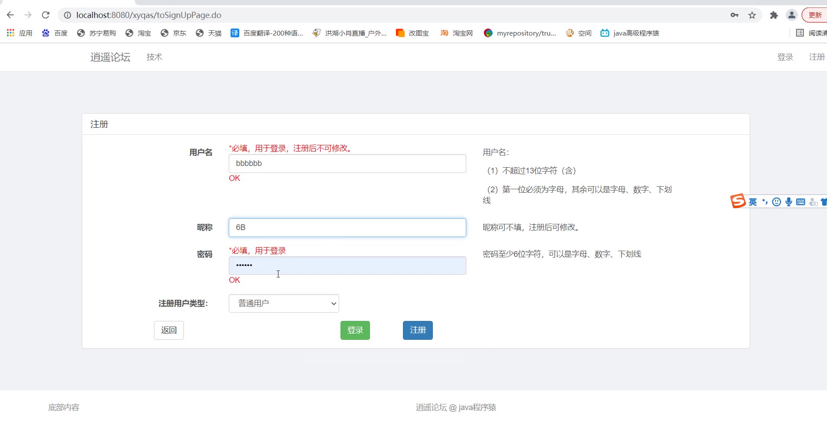Open the 技术 navigation menu item
This screenshot has height=432, width=827.
click(x=154, y=57)
